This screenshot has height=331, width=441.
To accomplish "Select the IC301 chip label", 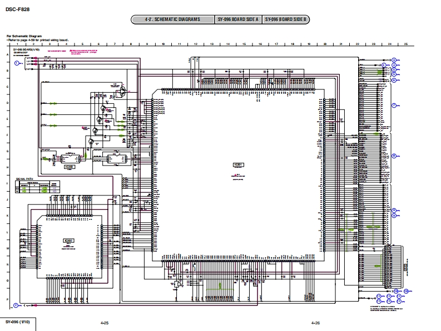I will coord(237,165).
